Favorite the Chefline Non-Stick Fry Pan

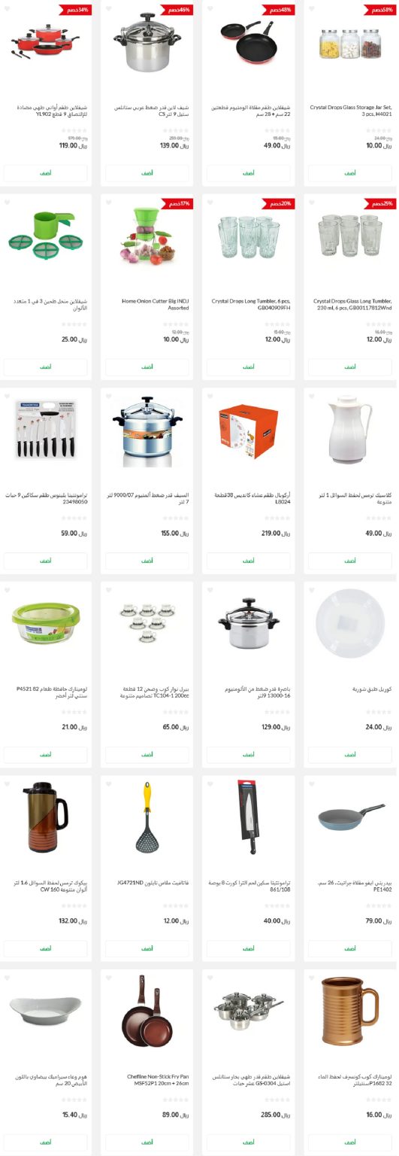109,978
